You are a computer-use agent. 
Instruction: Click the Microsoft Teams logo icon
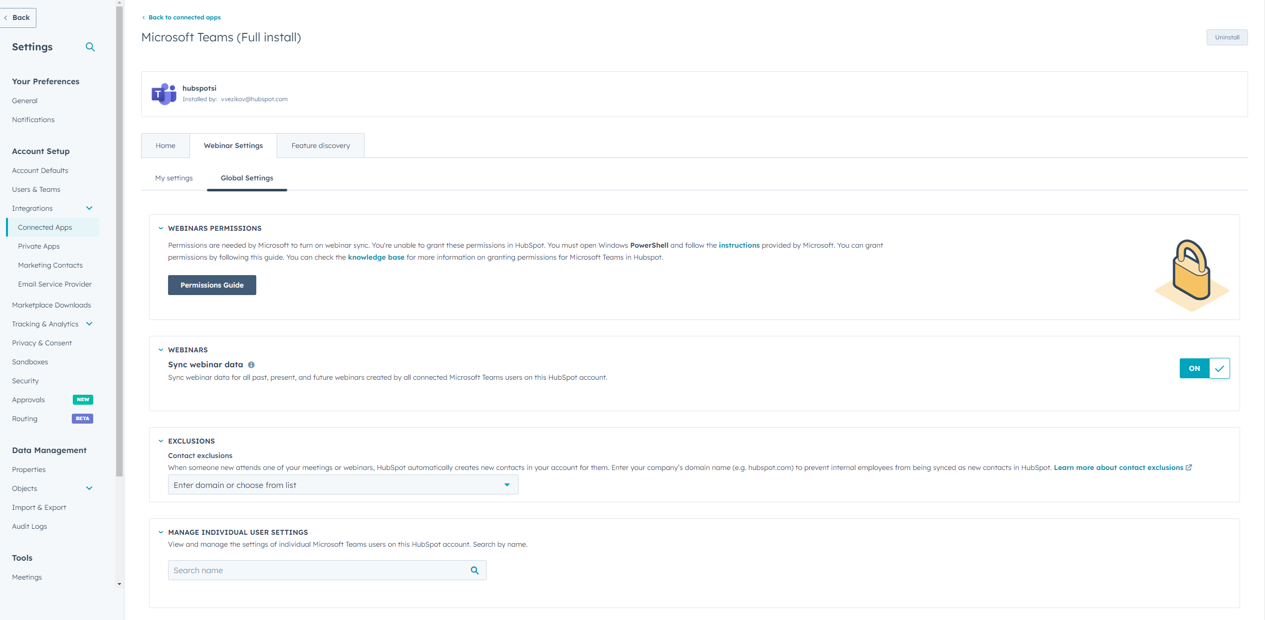164,94
